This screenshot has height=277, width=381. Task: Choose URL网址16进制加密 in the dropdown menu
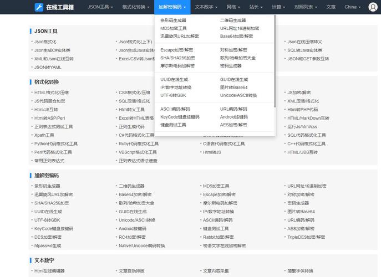(240, 28)
